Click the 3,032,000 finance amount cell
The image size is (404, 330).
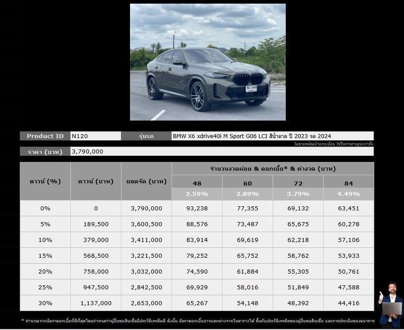(x=147, y=272)
